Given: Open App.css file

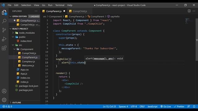Looking at the screenshot, I should point(24,70).
